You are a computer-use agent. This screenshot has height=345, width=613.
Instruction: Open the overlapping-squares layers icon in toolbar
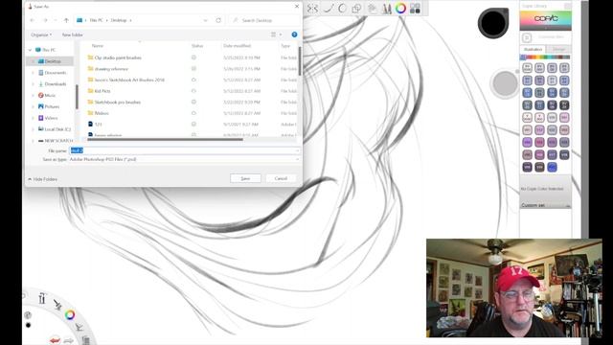pos(356,9)
